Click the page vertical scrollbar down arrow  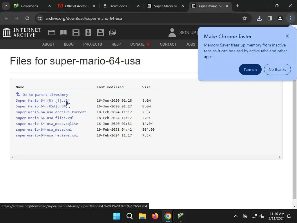tap(294, 206)
